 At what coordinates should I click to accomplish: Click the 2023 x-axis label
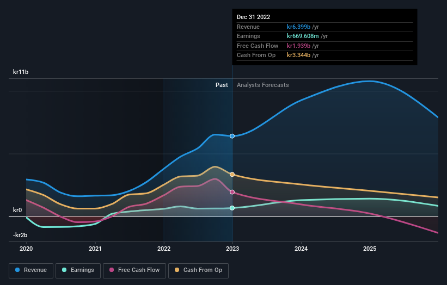[x=232, y=249]
